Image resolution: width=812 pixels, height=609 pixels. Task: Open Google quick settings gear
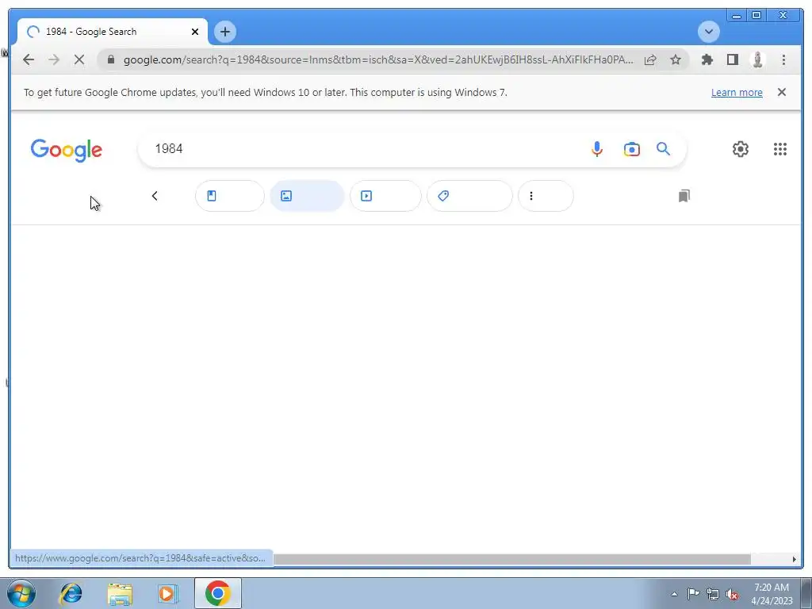[740, 149]
